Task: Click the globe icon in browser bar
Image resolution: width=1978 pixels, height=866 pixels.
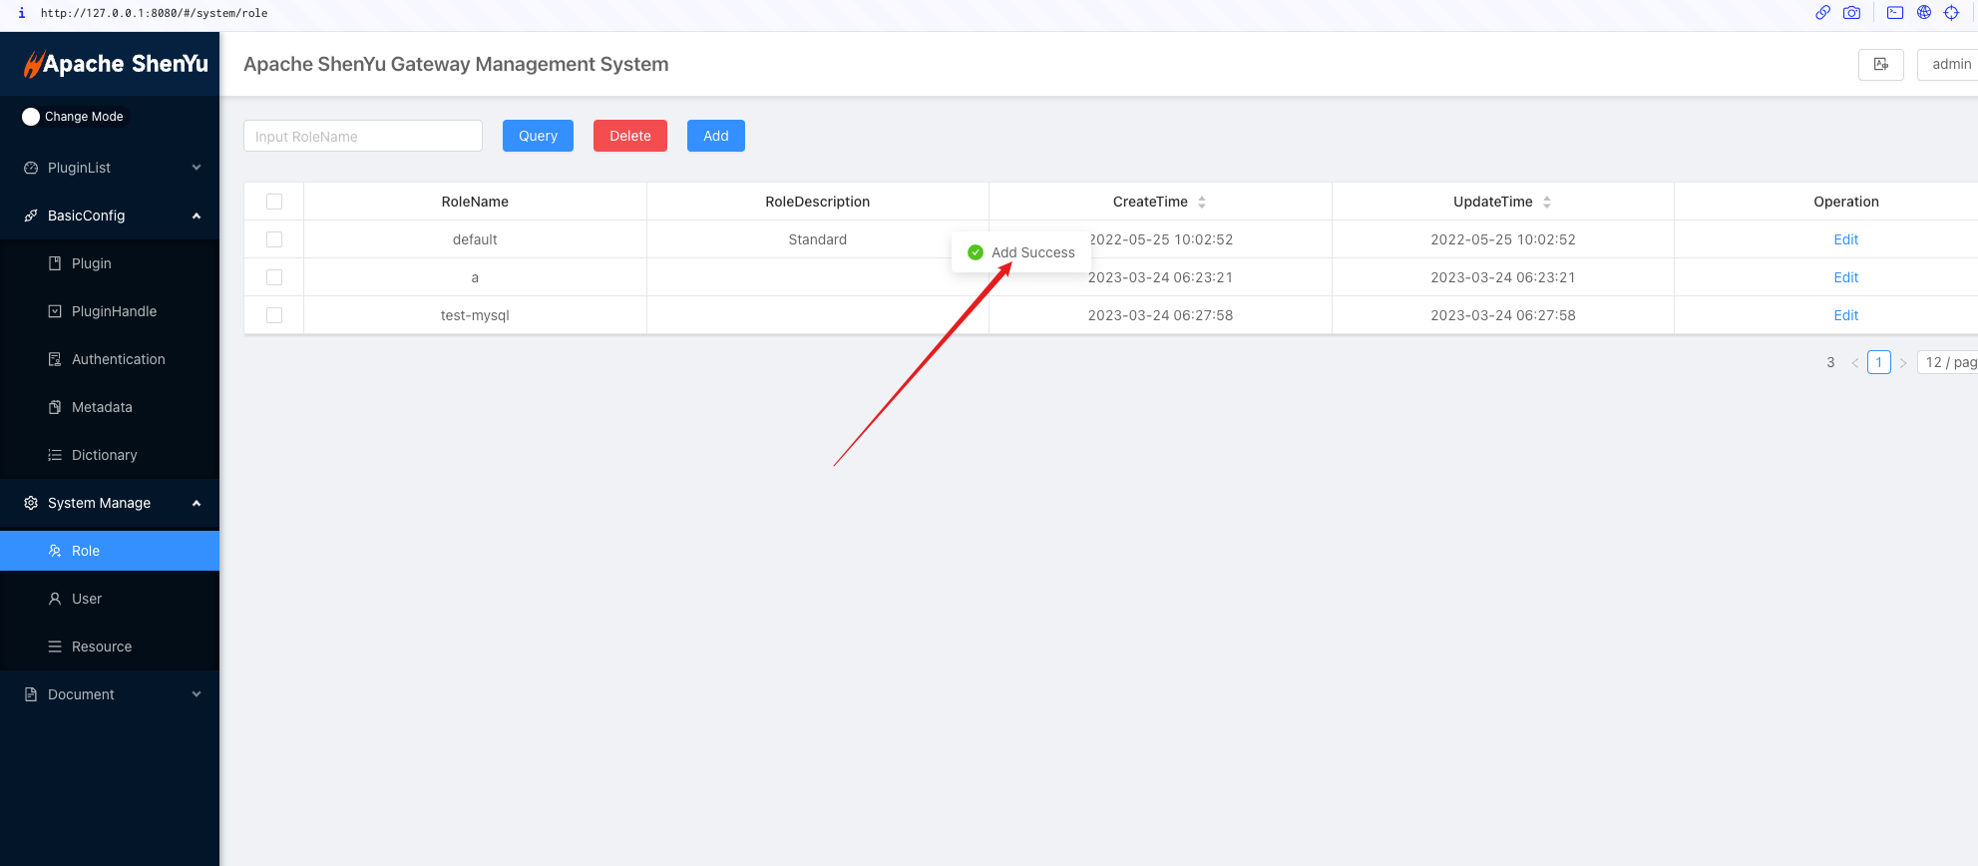Action: click(1924, 13)
